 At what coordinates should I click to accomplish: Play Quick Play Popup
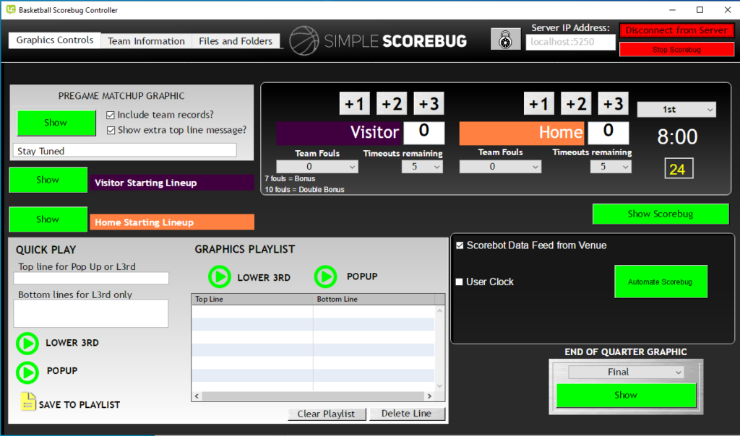tap(27, 372)
